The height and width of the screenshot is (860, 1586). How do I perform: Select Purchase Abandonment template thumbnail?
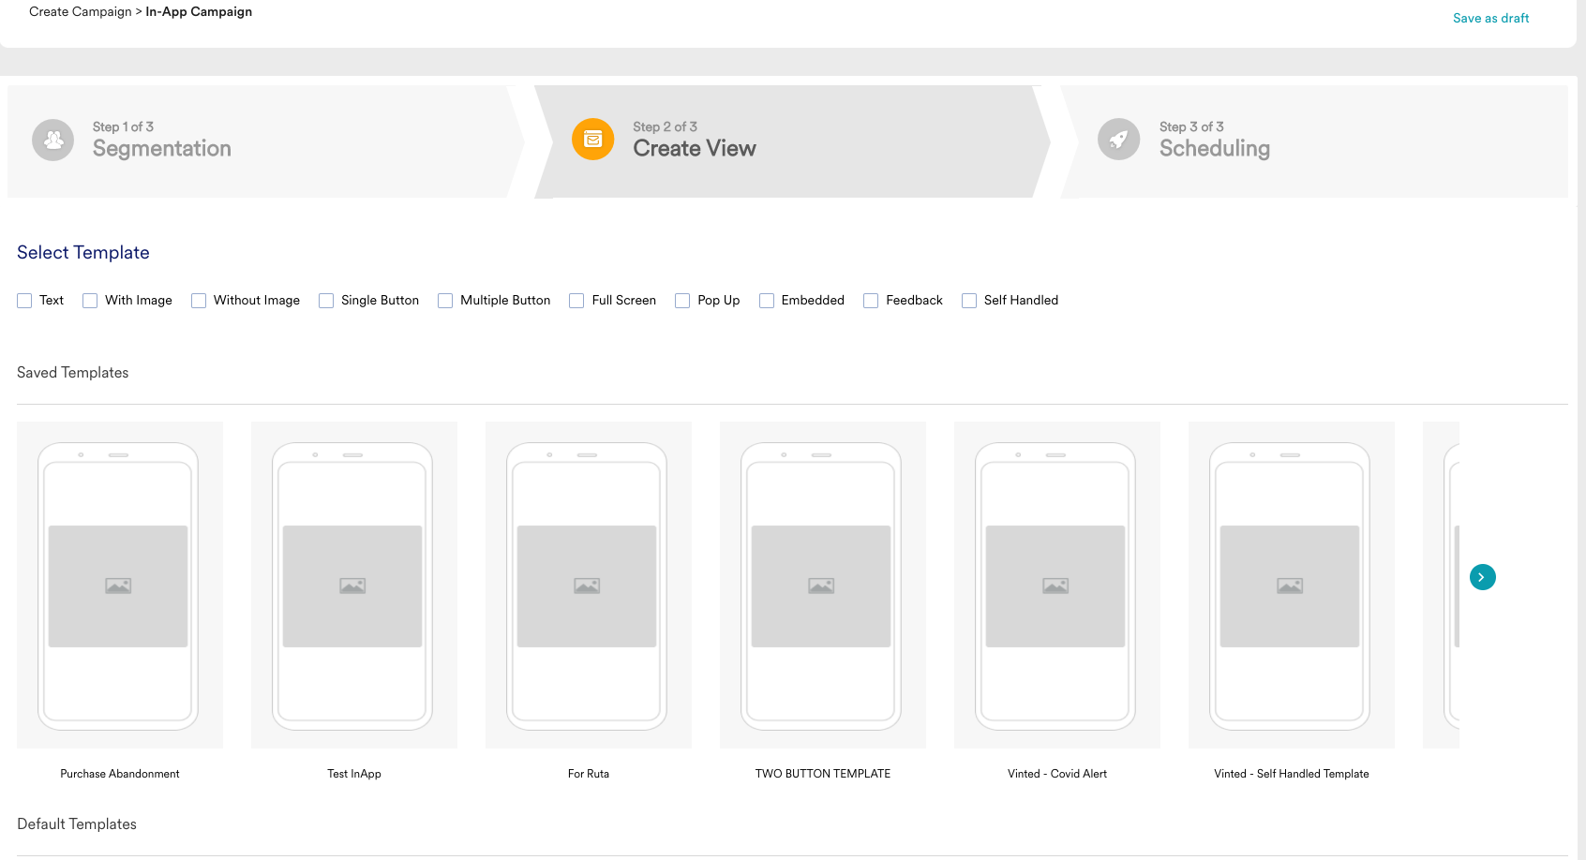pos(120,585)
